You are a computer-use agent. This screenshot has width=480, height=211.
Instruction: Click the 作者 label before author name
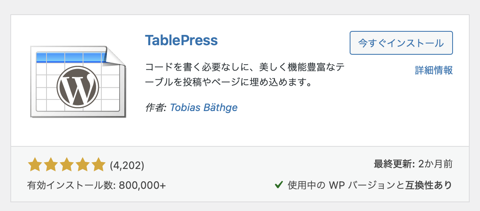(155, 107)
